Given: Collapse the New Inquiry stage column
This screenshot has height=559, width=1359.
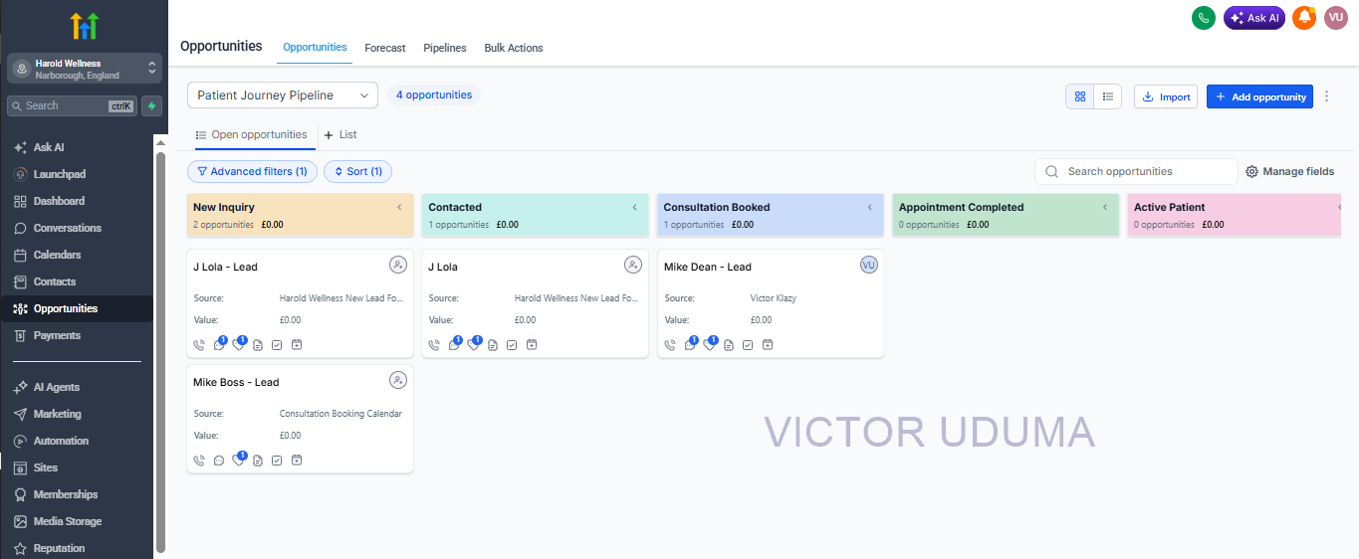Looking at the screenshot, I should (x=399, y=207).
